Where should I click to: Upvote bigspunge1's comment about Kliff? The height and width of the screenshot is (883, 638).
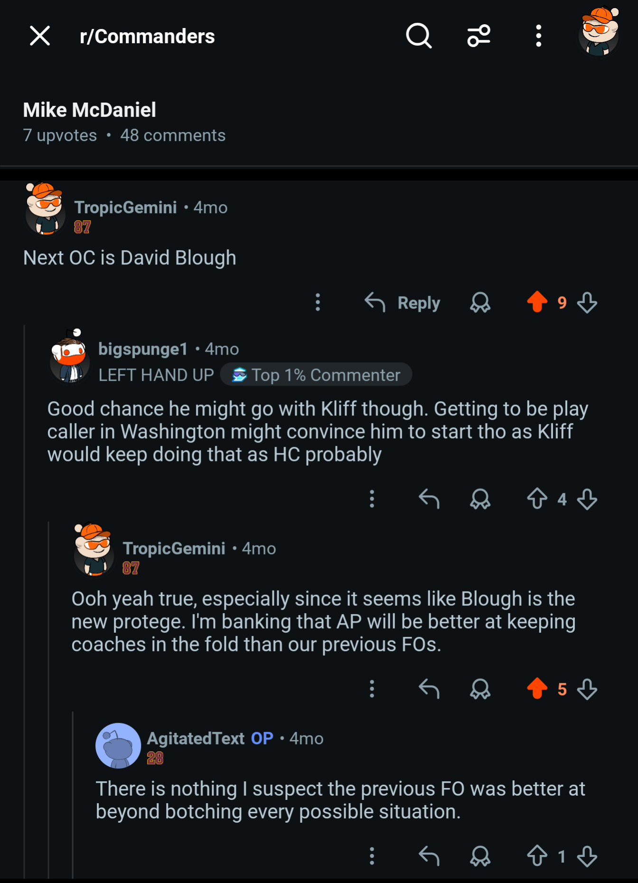537,499
